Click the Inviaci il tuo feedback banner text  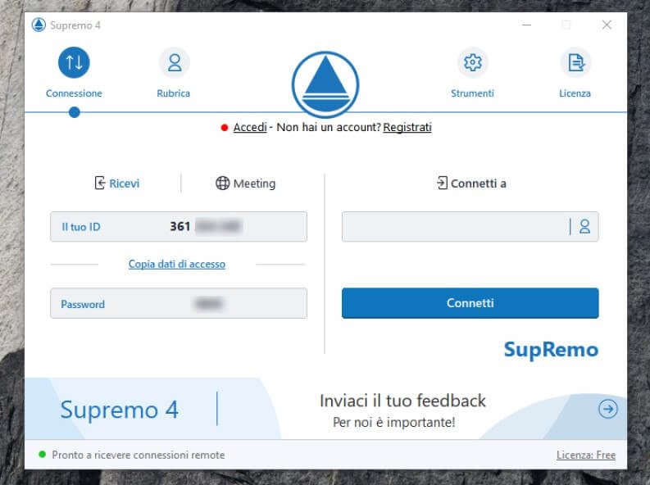(402, 401)
